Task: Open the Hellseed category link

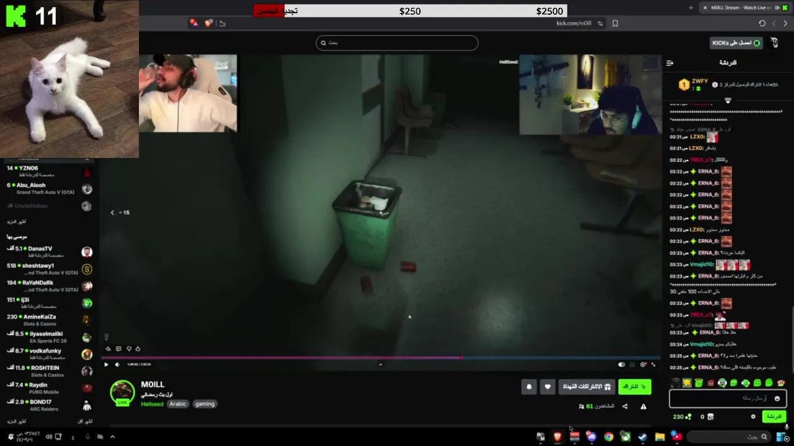Action: (152, 404)
